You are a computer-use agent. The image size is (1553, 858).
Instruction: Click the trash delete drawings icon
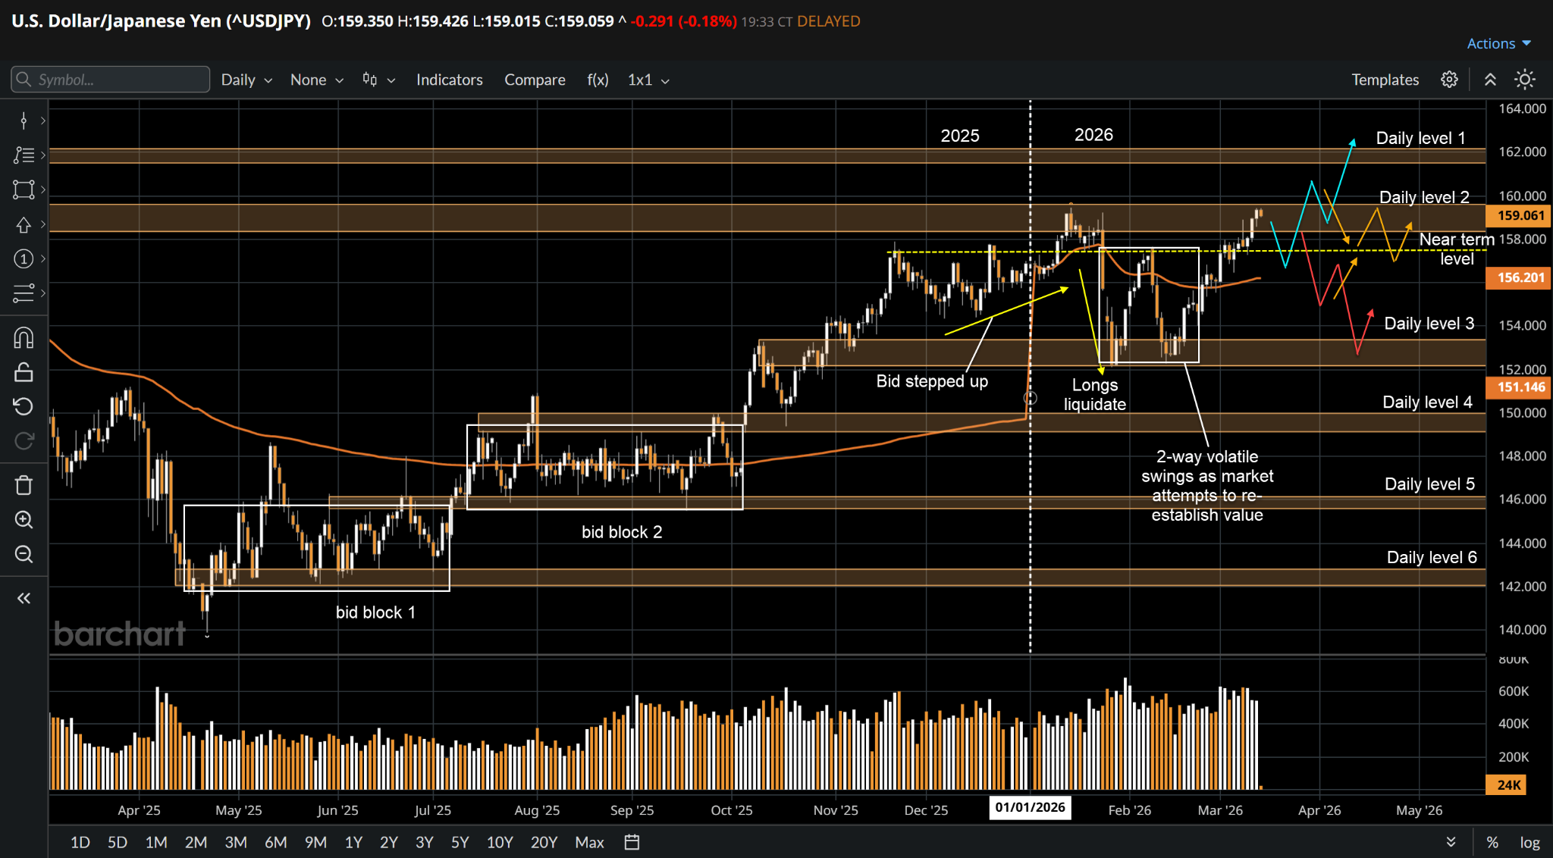pos(24,485)
